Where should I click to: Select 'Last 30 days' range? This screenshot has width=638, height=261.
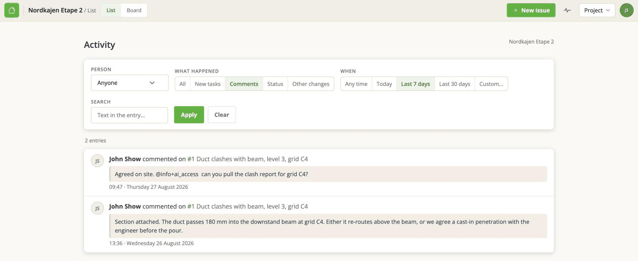coord(454,84)
